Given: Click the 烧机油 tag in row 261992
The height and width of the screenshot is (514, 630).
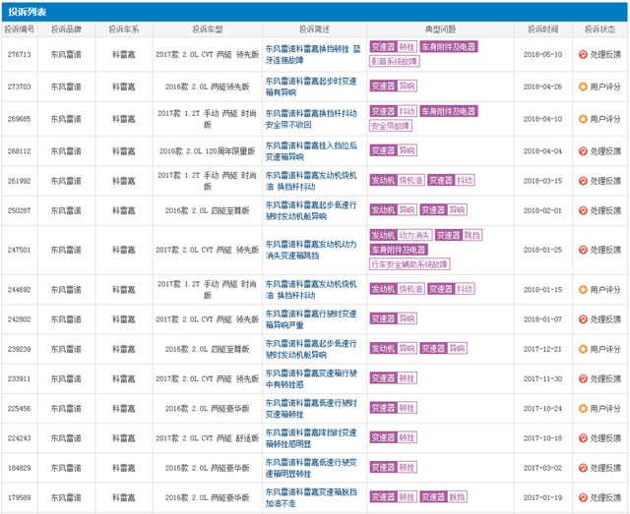Looking at the screenshot, I should click(x=410, y=181).
